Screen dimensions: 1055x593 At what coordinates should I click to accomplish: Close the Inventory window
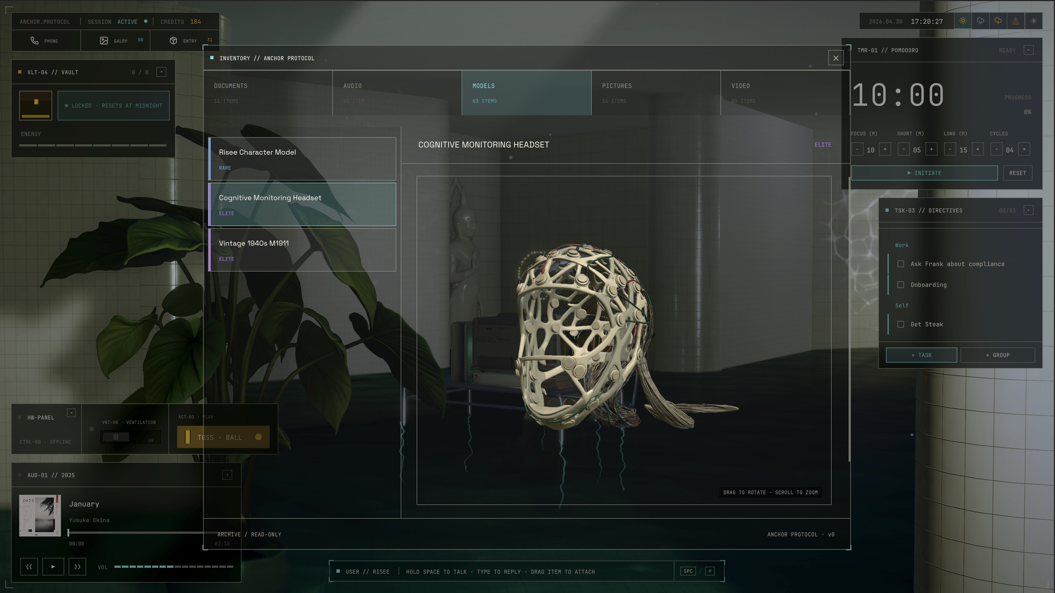click(x=836, y=58)
